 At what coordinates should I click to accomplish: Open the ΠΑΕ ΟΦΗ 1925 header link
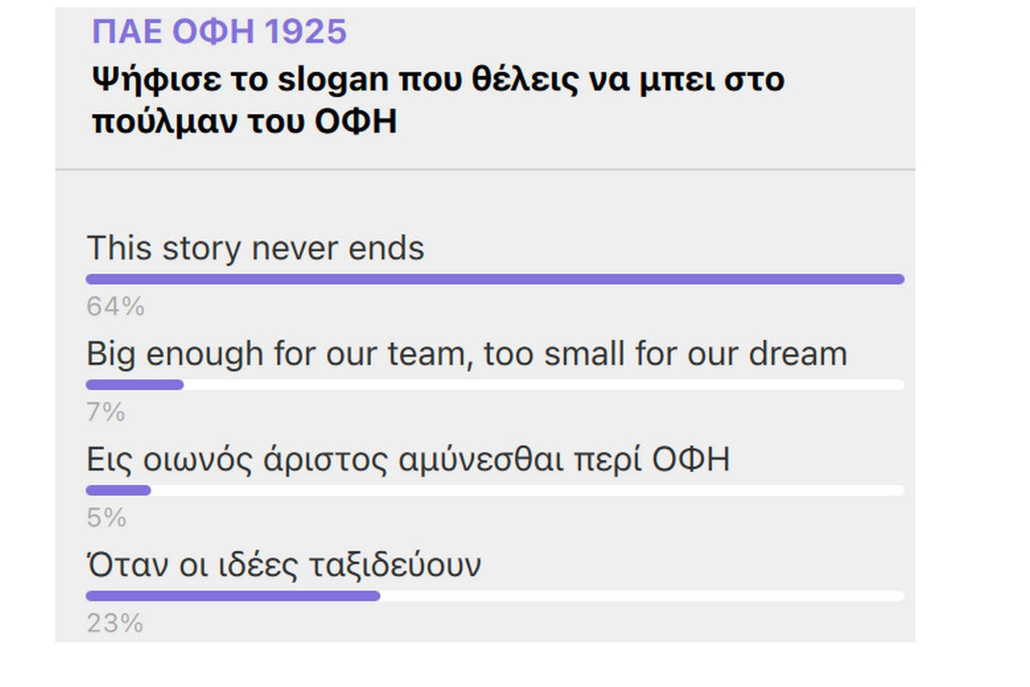point(219,33)
